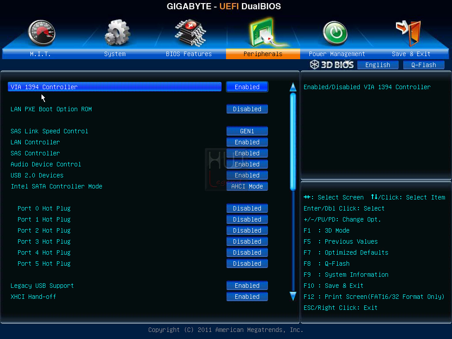Click the System gears icon
This screenshot has height=339, width=452.
117,32
